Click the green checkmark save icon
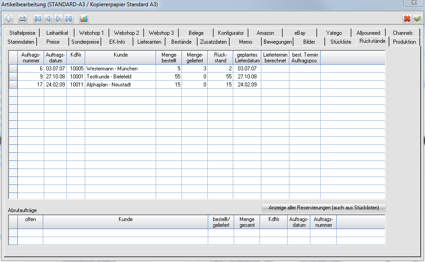 [x=417, y=19]
